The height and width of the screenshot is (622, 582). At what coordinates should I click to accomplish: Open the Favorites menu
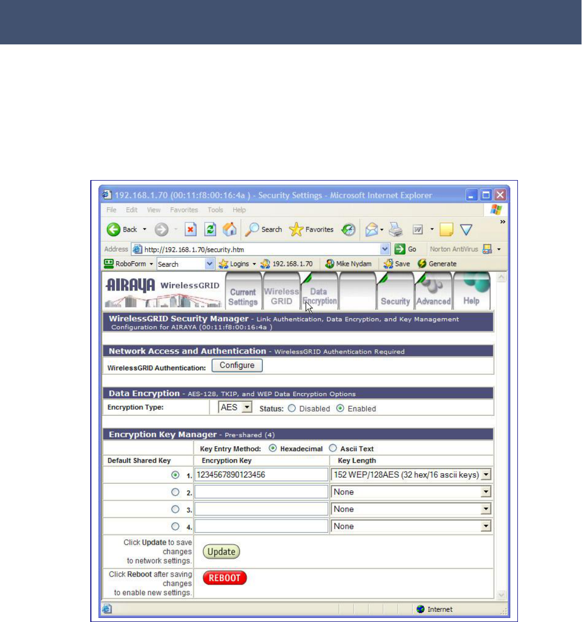pyautogui.click(x=184, y=210)
